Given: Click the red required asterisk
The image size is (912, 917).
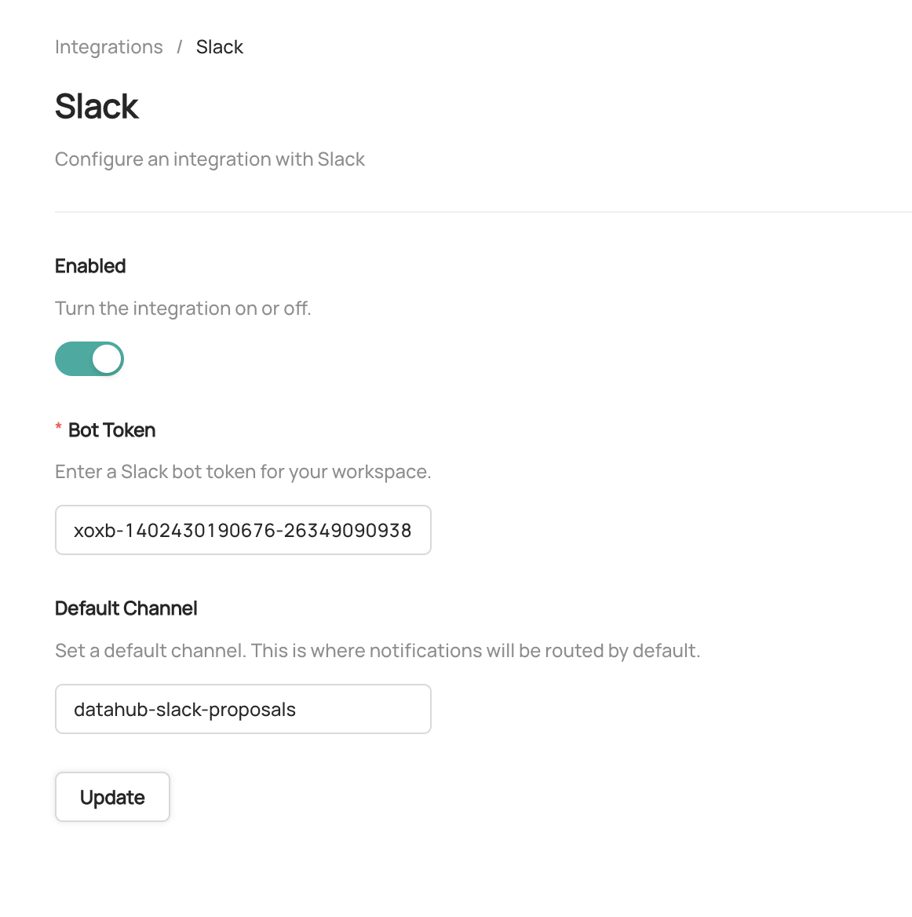Looking at the screenshot, I should (x=59, y=428).
